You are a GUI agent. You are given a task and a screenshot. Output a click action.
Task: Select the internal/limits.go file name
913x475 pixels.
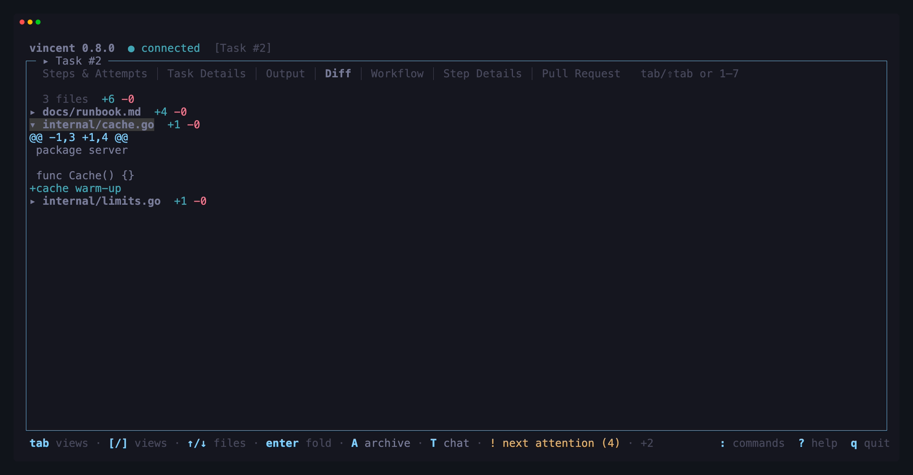pos(102,201)
